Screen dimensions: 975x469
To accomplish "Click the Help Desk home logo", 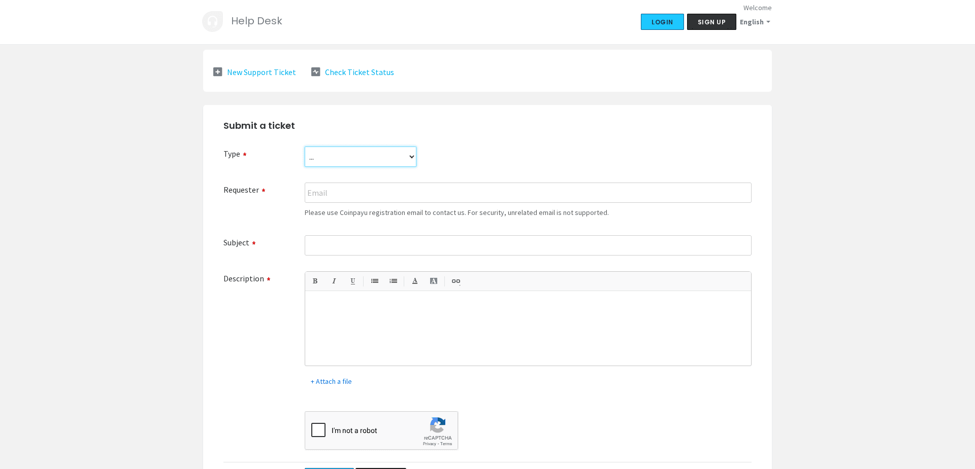I will pyautogui.click(x=212, y=21).
